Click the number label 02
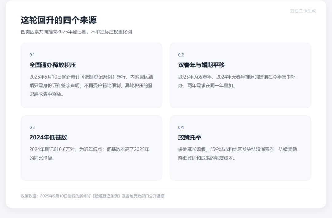 pos(181,55)
